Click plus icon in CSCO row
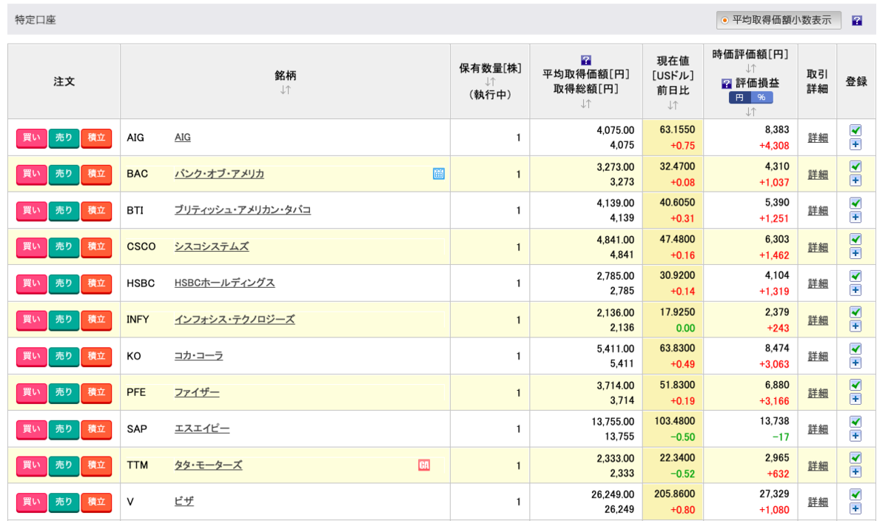 click(x=855, y=253)
